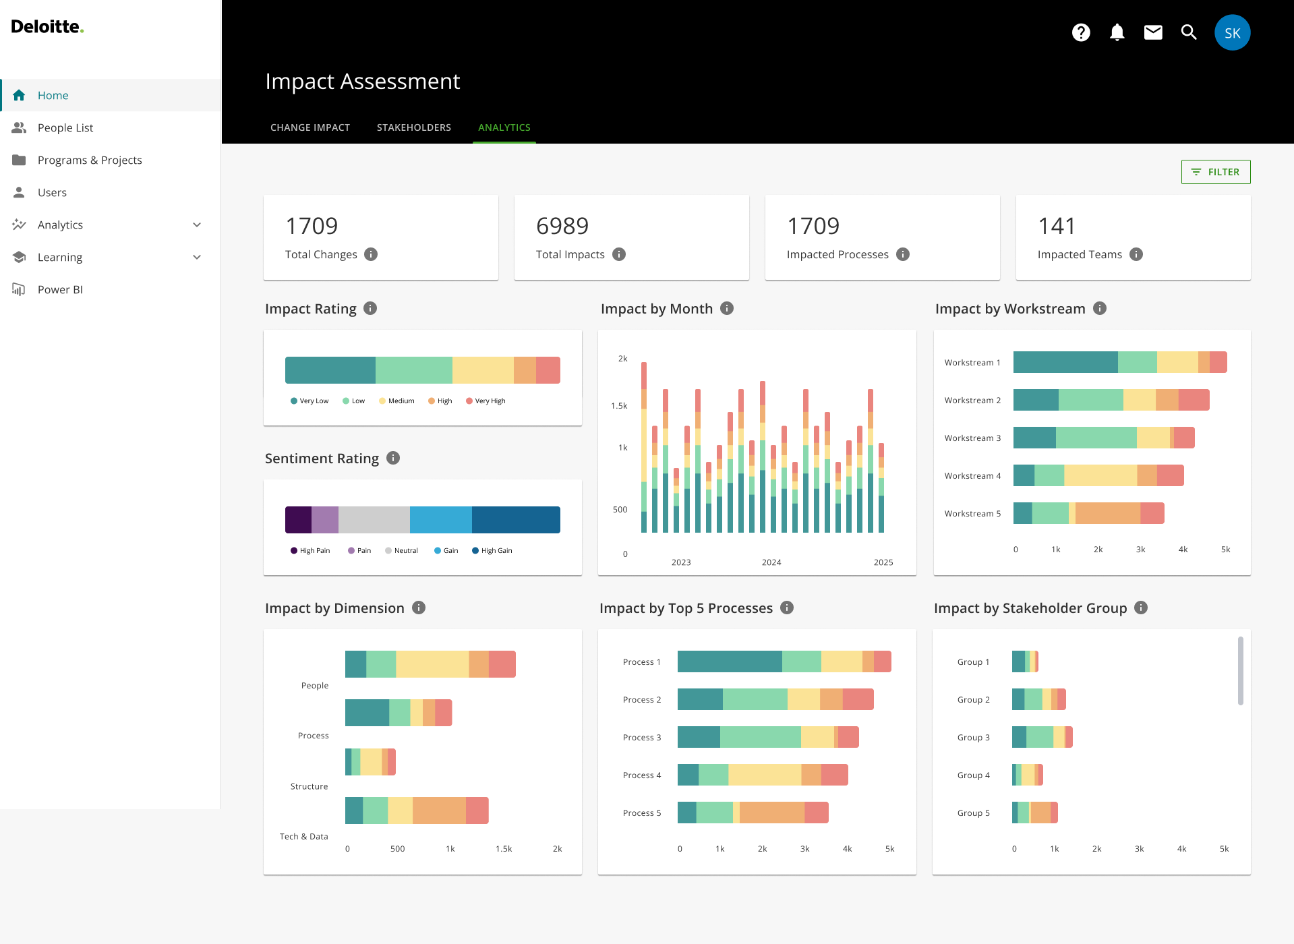
Task: Click the help question mark icon
Action: click(1081, 32)
